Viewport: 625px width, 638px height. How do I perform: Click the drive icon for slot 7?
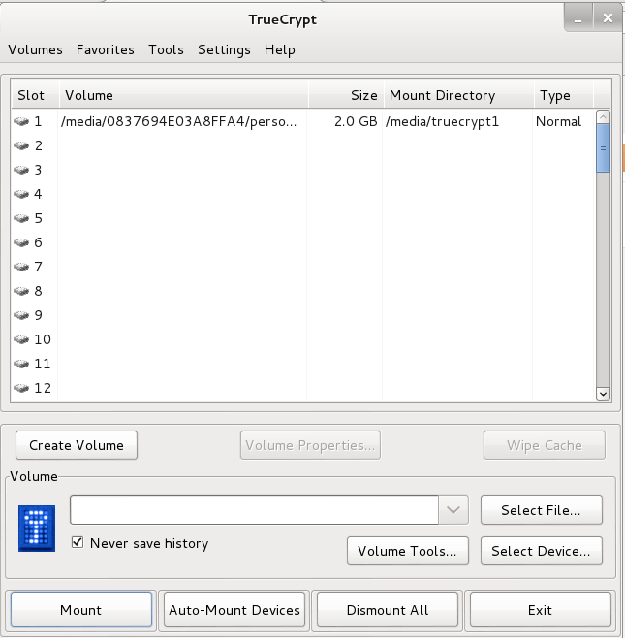pos(21,267)
